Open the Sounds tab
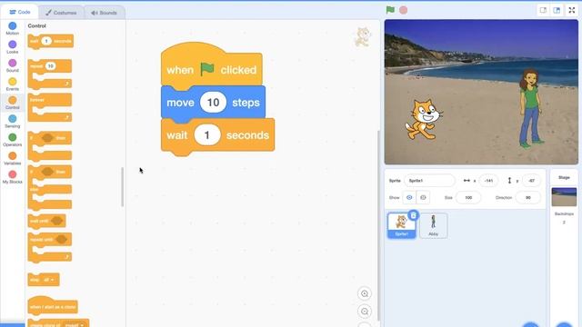 pos(105,13)
